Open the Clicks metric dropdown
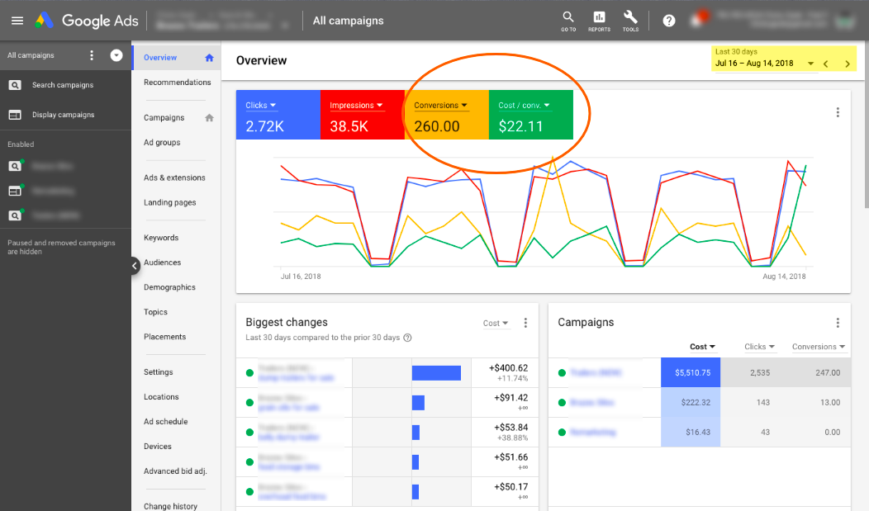This screenshot has height=511, width=869. (261, 106)
